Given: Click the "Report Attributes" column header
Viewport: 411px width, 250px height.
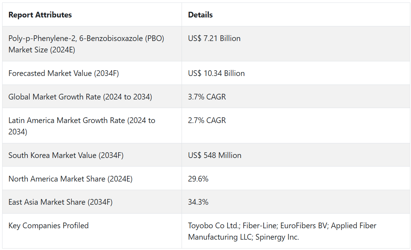Looking at the screenshot, I should point(40,15).
